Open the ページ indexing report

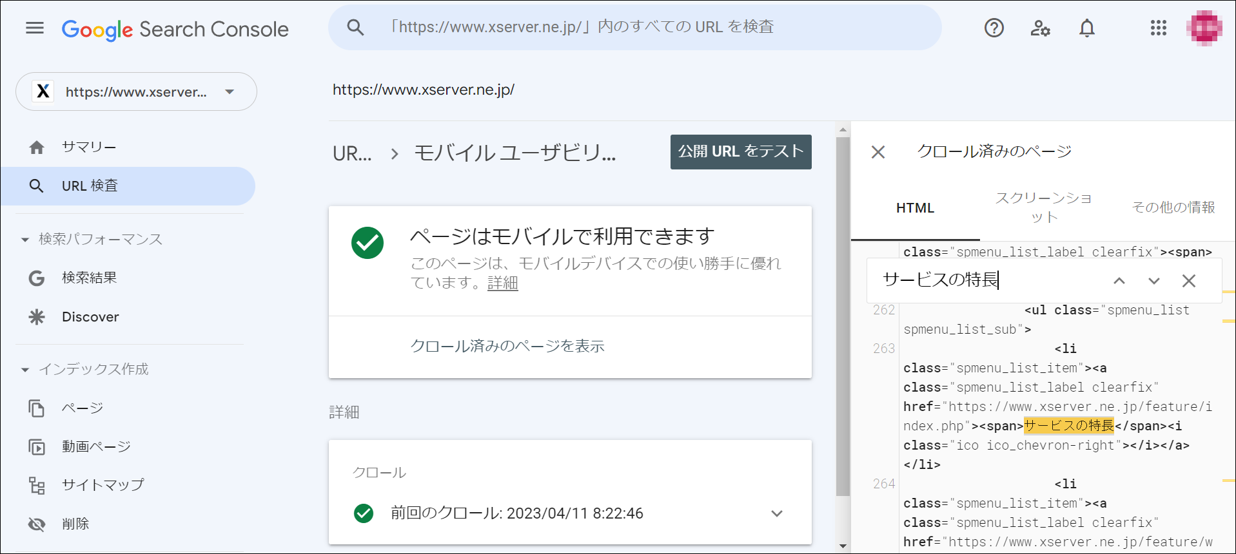click(x=128, y=408)
